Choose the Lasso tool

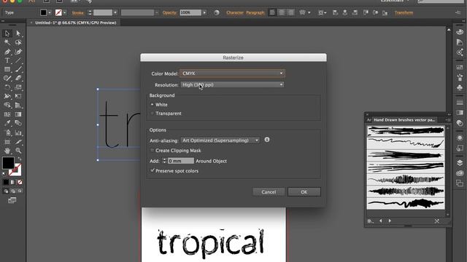[x=18, y=42]
